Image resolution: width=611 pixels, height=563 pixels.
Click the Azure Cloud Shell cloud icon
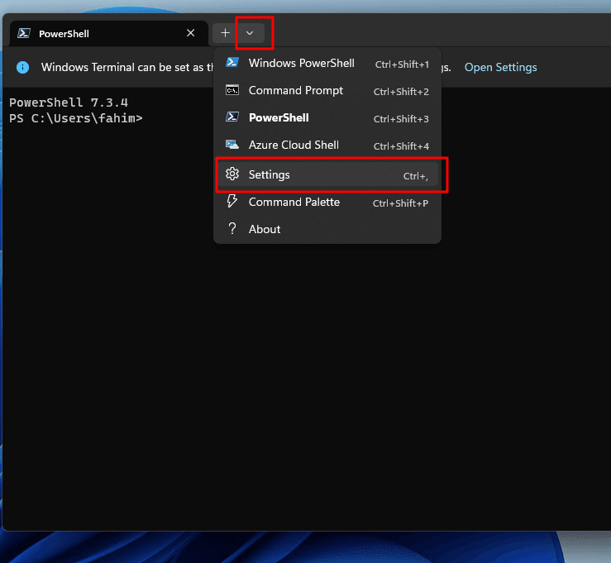pos(232,145)
